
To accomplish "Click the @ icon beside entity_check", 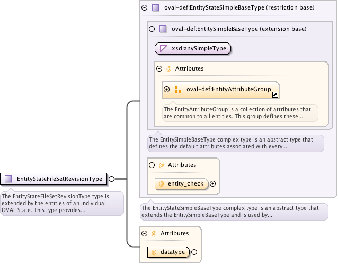I will tap(162, 184).
